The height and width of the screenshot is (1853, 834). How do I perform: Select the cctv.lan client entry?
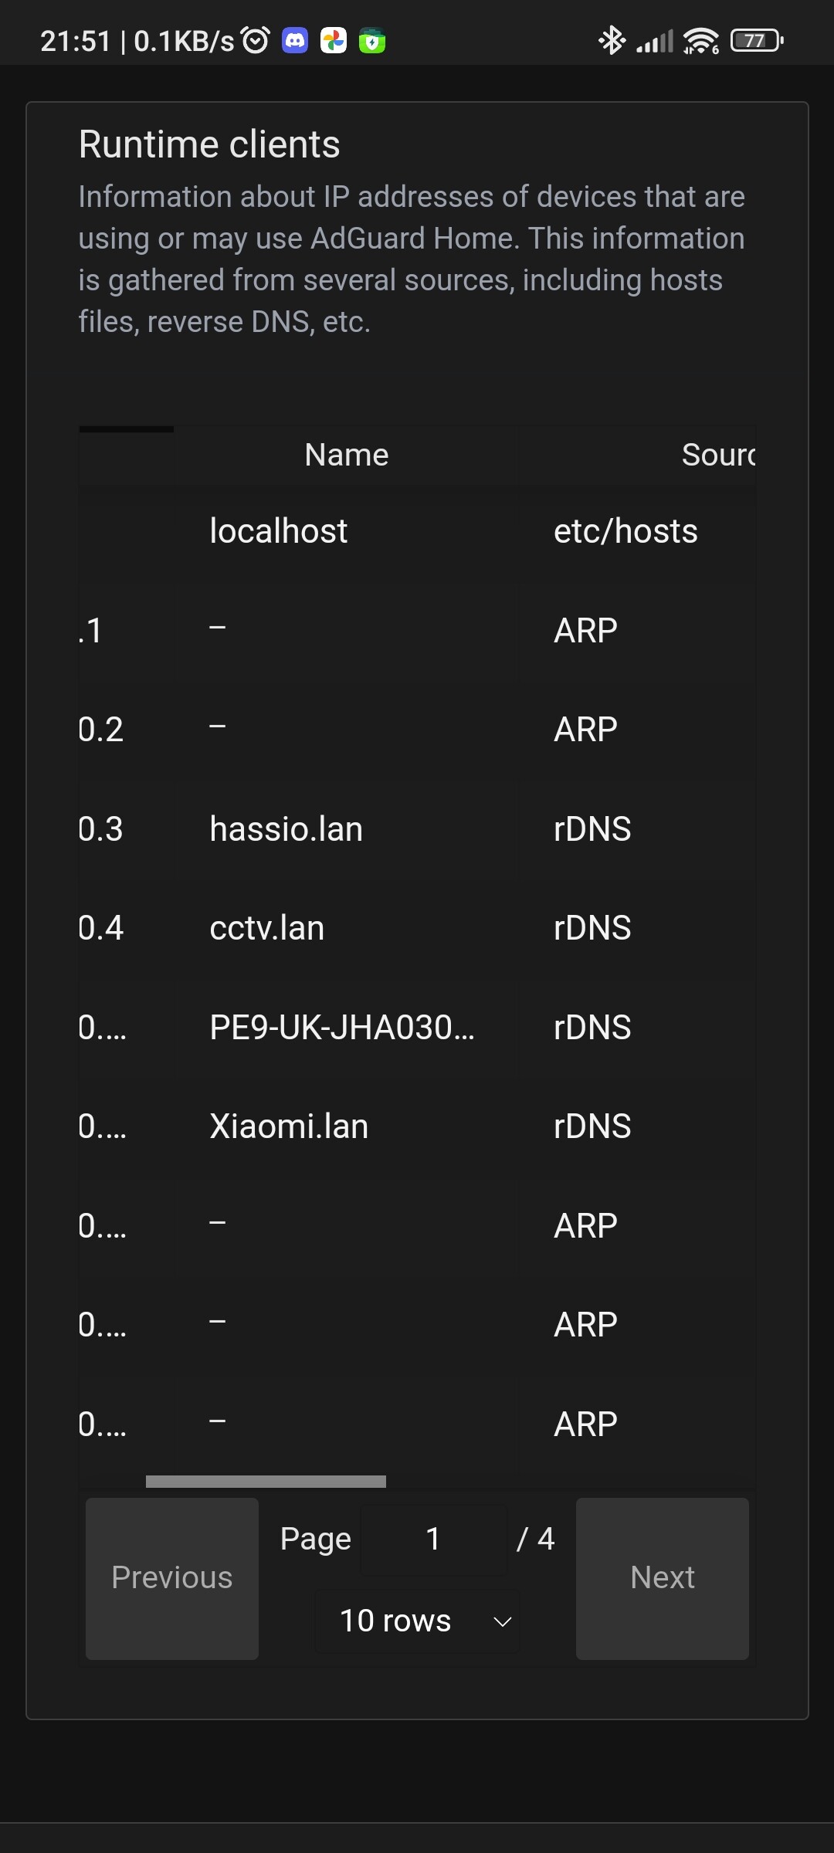pos(267,928)
